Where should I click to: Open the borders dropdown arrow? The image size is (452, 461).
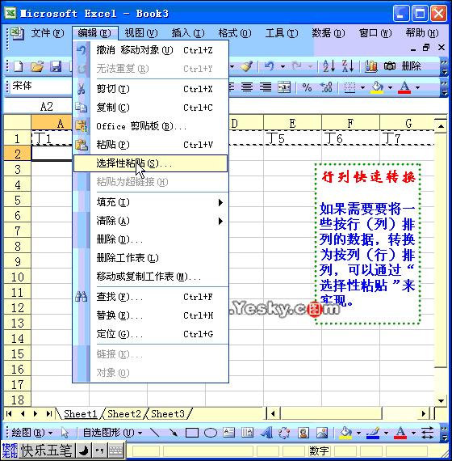pos(362,87)
